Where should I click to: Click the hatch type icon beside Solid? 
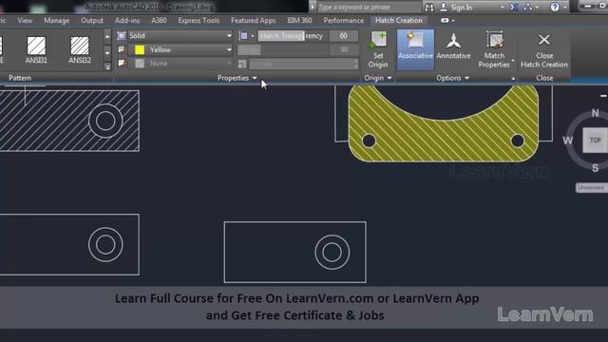tap(122, 36)
